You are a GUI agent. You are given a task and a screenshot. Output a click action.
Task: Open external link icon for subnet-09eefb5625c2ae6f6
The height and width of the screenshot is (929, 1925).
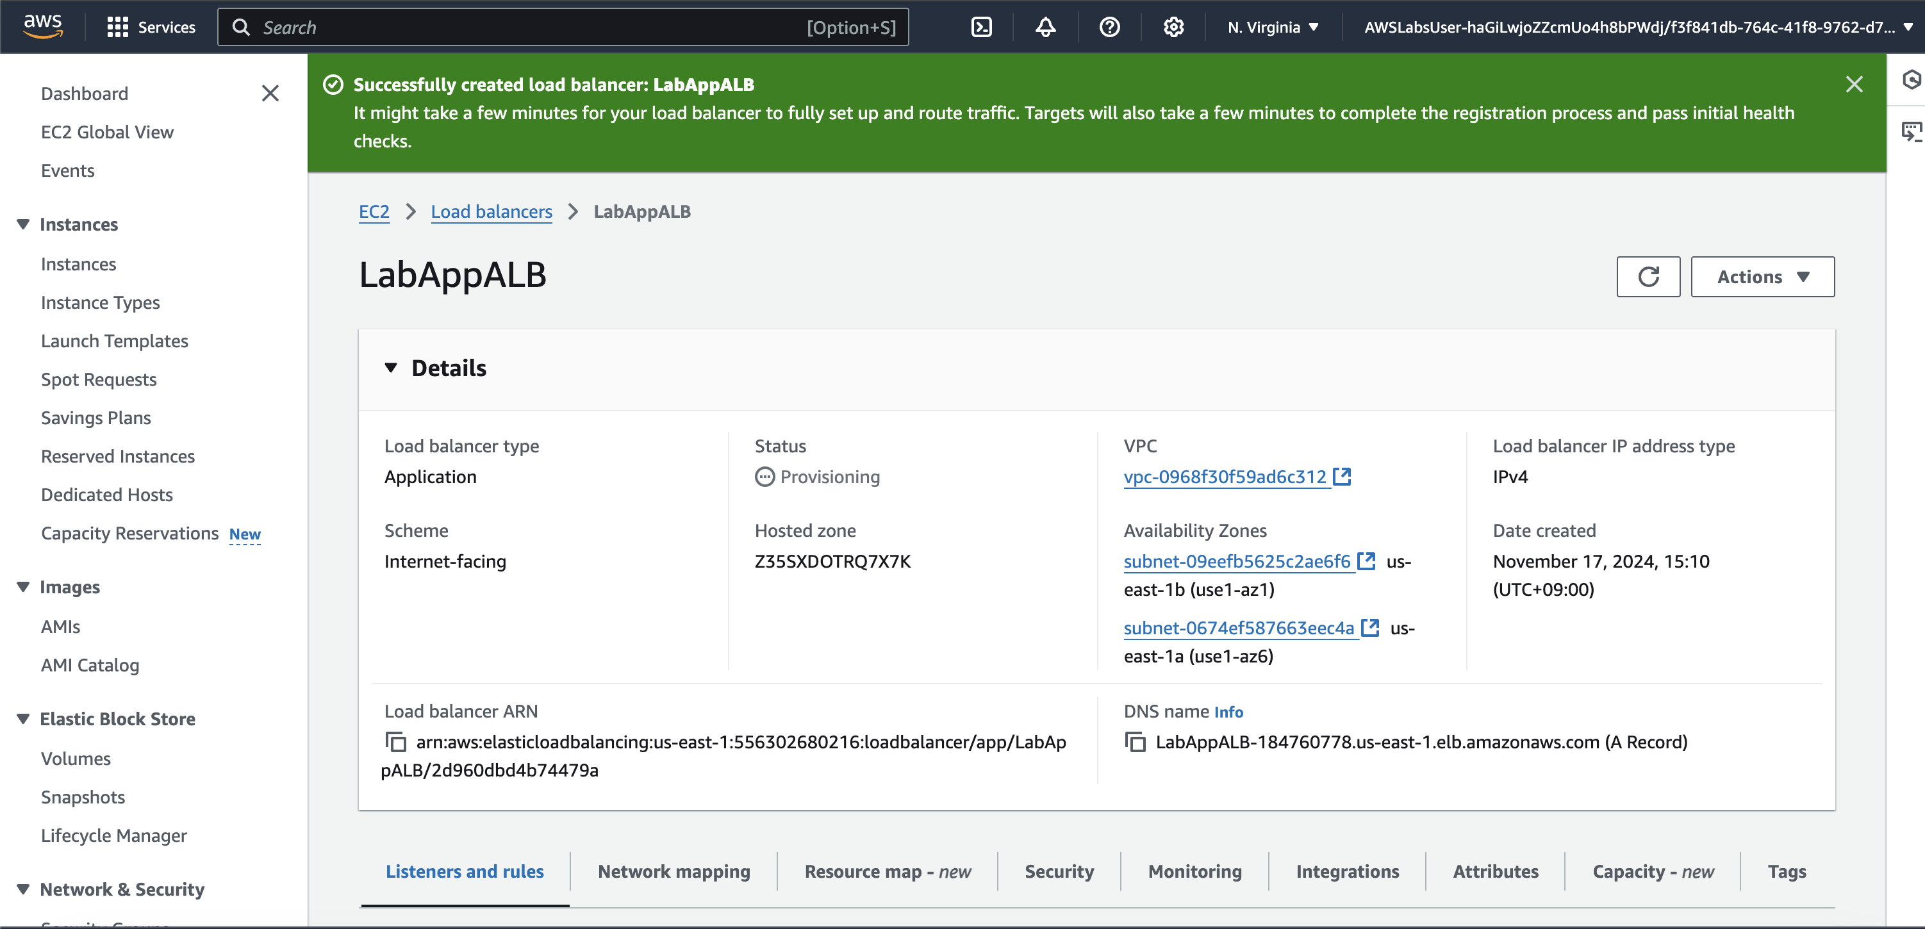tap(1366, 561)
